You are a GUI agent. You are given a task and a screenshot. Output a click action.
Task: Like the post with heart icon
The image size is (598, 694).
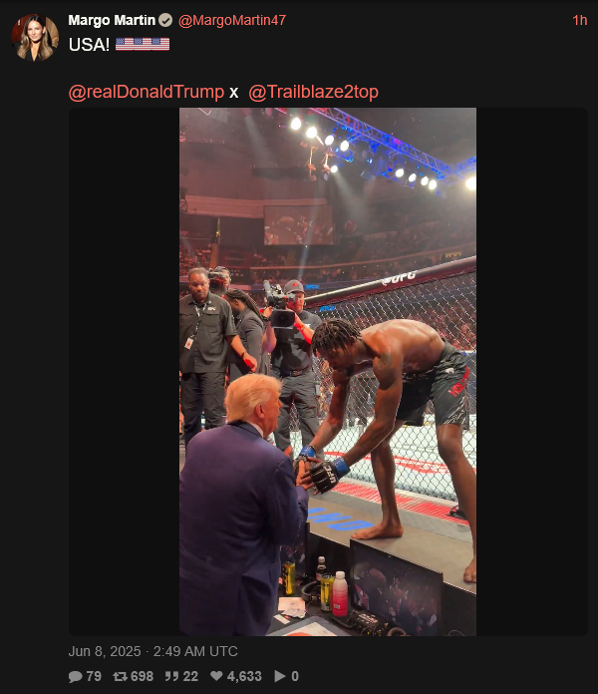pos(216,676)
